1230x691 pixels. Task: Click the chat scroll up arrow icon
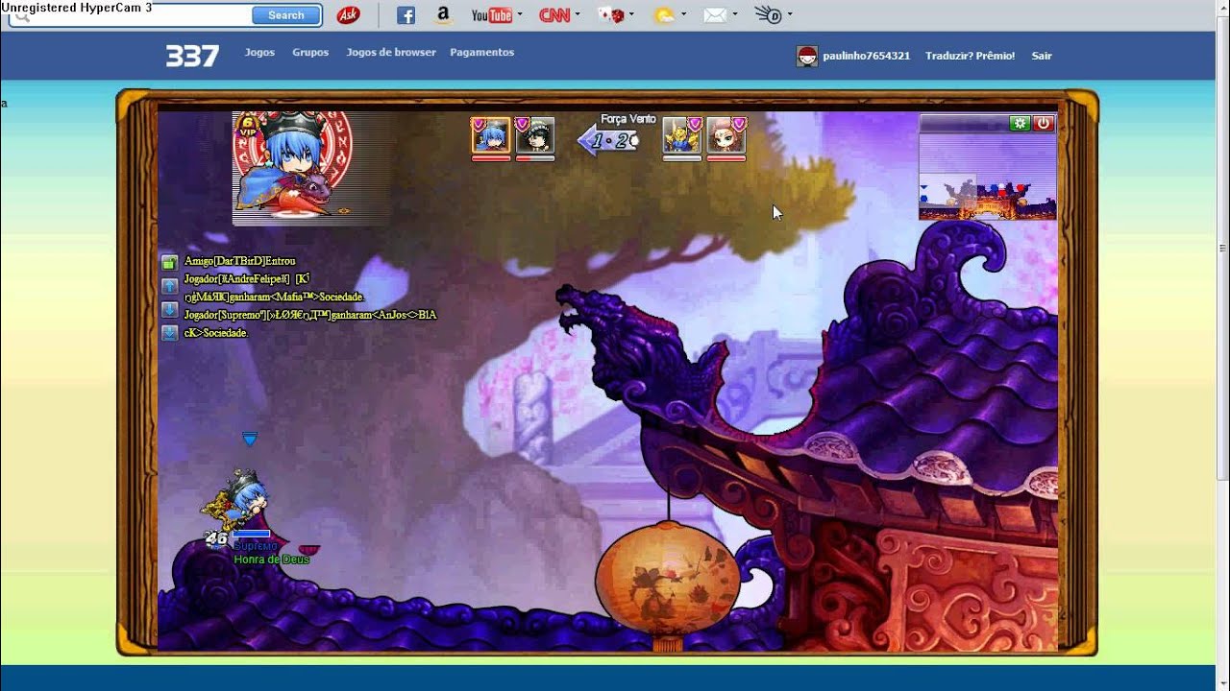169,286
